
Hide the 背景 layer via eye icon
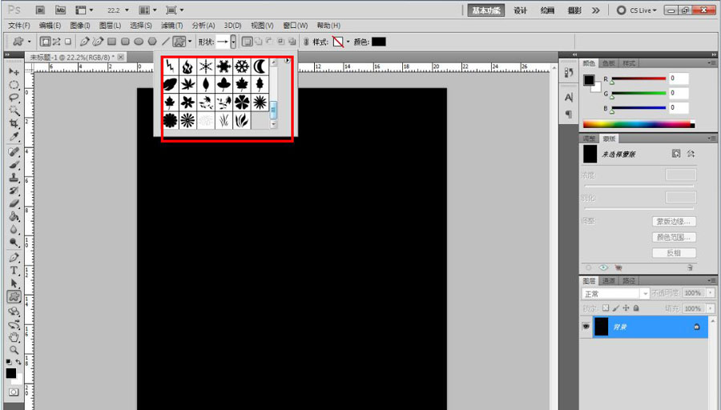tap(587, 327)
